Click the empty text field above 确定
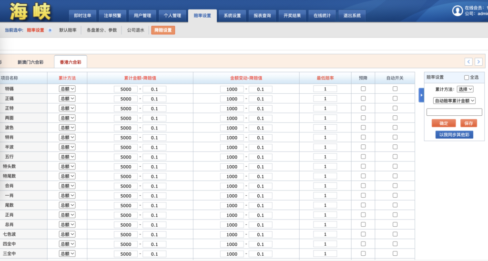Screen dimensions: 488x261 click(x=454, y=112)
